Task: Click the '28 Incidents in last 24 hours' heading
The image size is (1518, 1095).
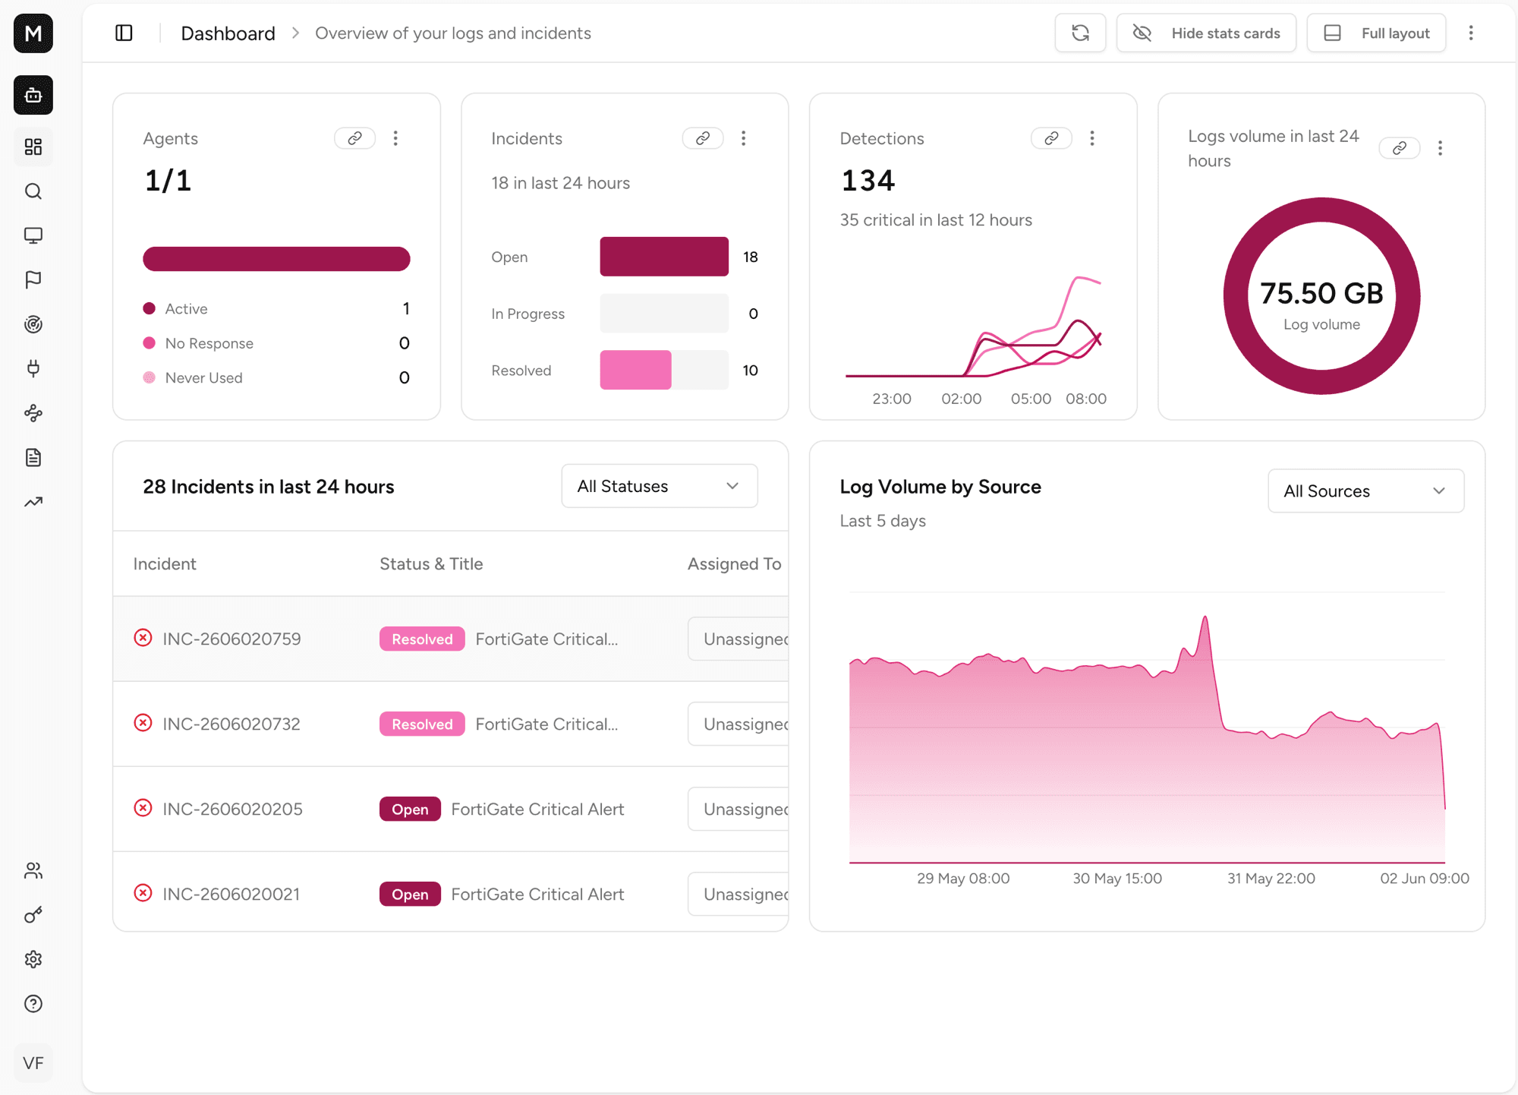Action: tap(269, 487)
